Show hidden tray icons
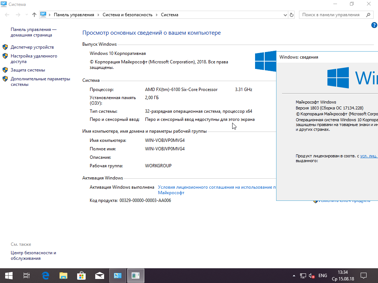Image resolution: width=378 pixels, height=283 pixels. click(294, 276)
